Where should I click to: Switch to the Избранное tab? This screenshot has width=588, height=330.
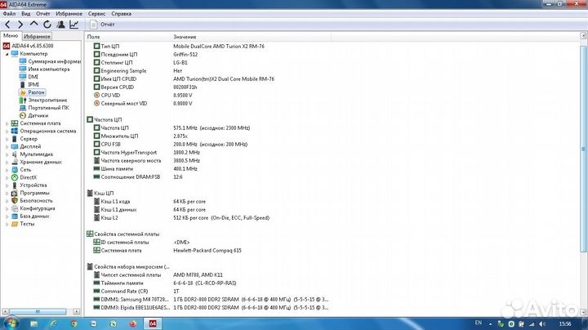pos(37,37)
